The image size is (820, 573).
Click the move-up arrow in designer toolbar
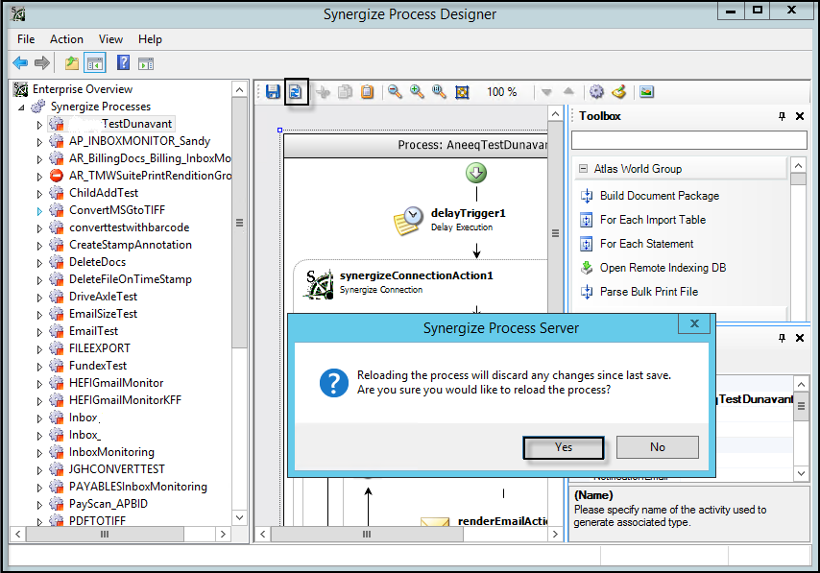(x=568, y=92)
